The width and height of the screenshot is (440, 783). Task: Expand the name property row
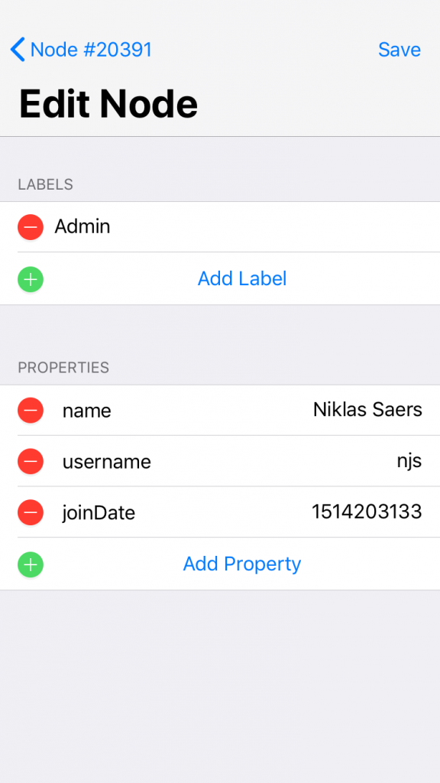(86, 411)
